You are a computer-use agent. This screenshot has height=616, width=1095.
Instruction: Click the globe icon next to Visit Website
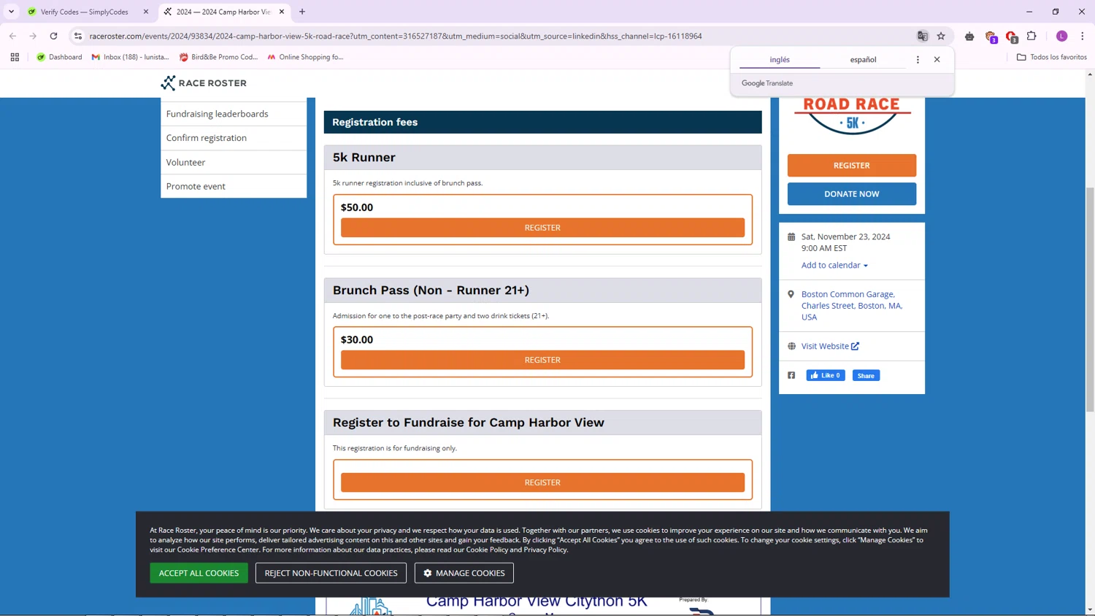(x=791, y=346)
